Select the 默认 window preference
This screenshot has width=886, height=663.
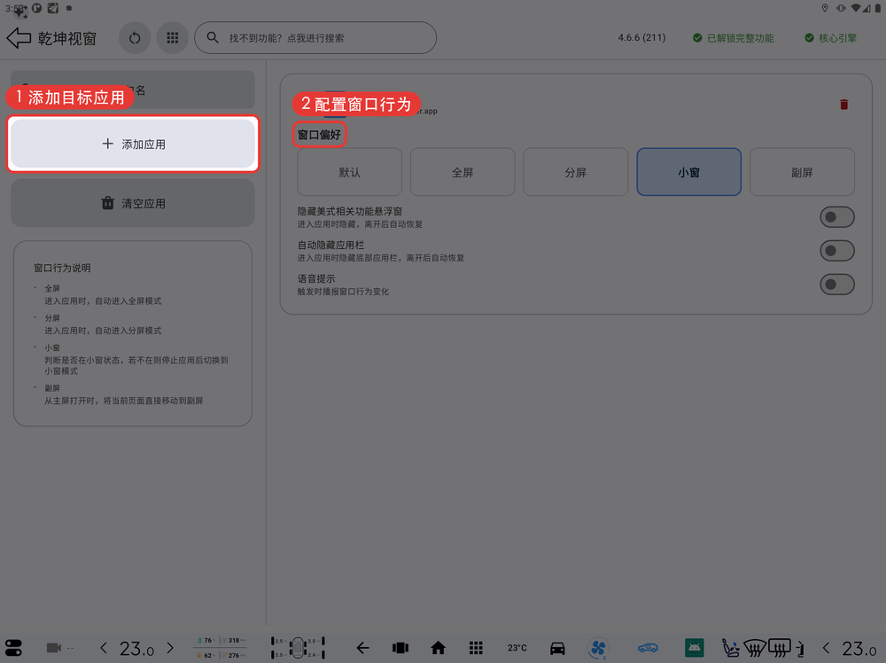[350, 172]
